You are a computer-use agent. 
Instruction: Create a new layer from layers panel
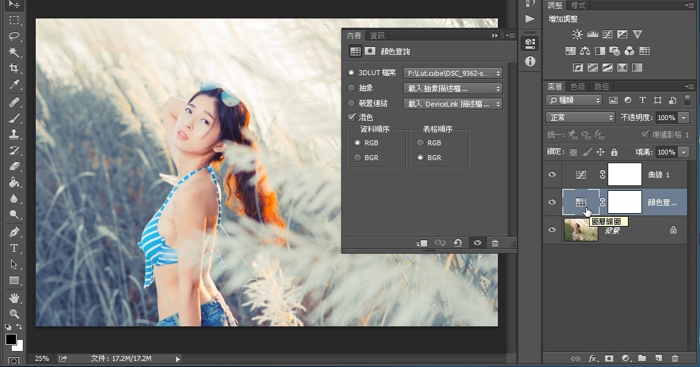coord(659,358)
